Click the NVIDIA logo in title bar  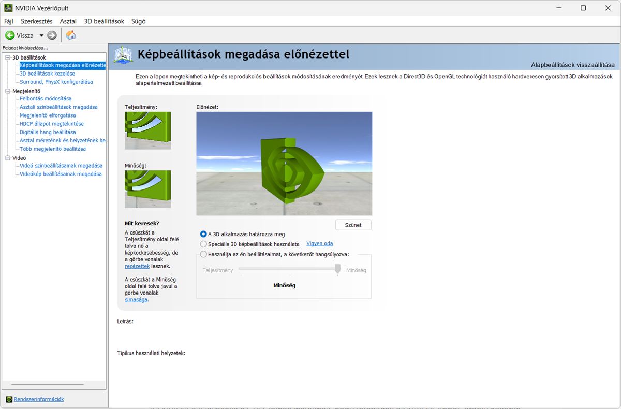click(9, 8)
